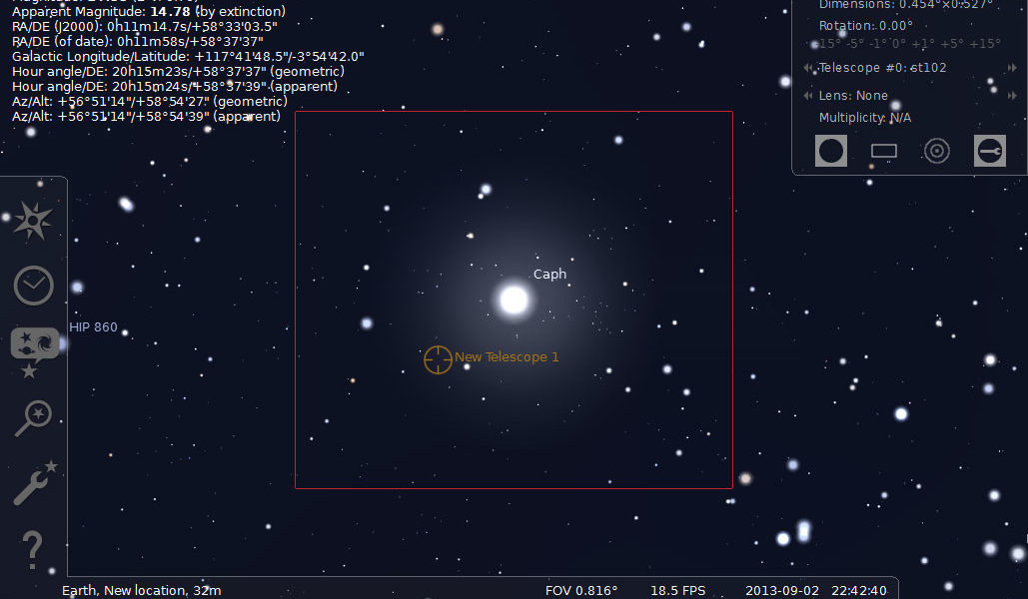Switch to the next telescope

1014,68
